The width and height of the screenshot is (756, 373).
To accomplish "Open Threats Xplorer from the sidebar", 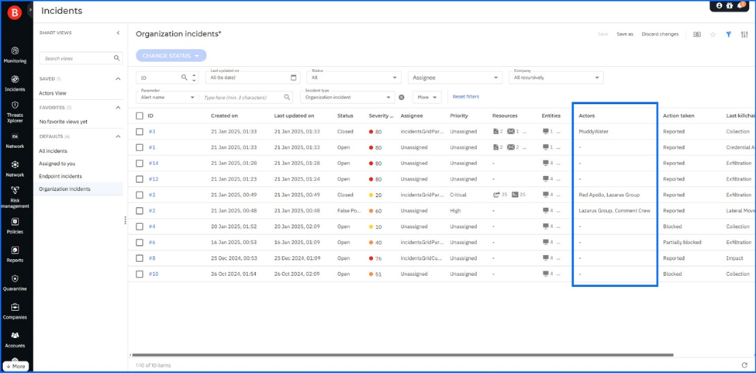I will point(15,109).
